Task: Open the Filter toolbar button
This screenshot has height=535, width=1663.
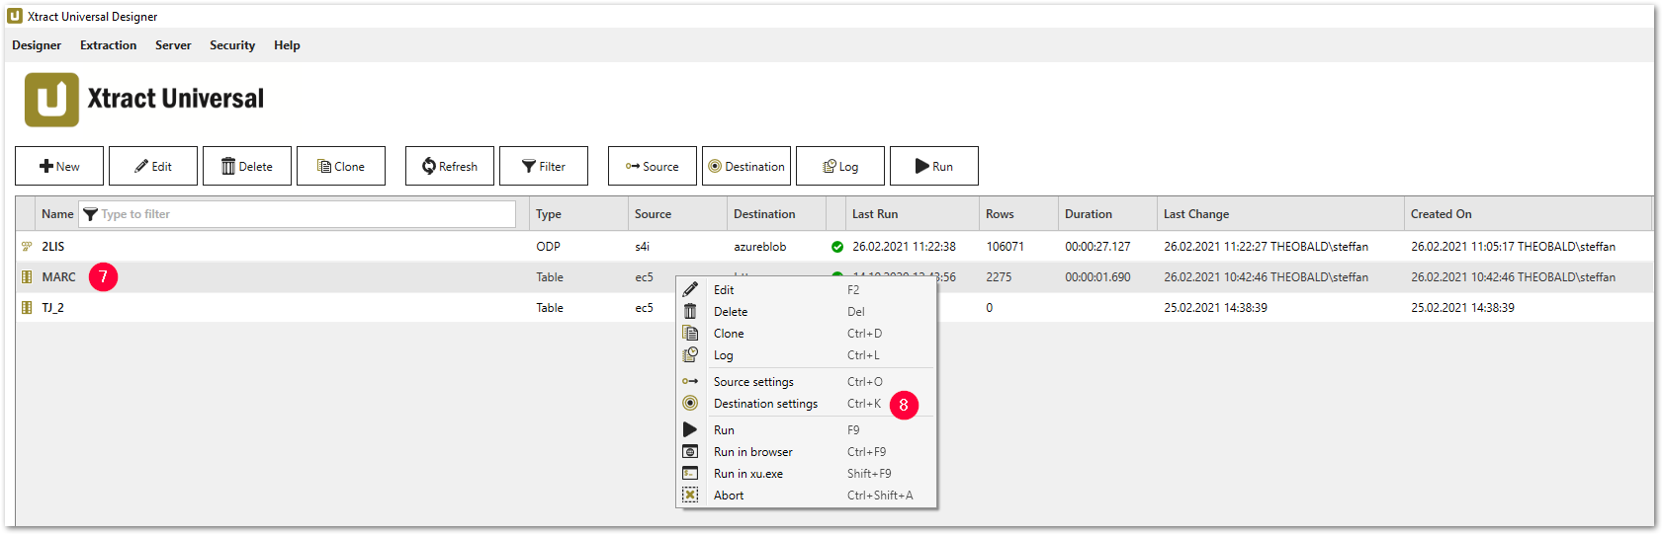Action: pos(544,166)
